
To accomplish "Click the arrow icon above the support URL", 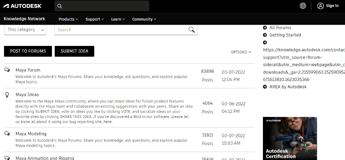I will [265, 42].
